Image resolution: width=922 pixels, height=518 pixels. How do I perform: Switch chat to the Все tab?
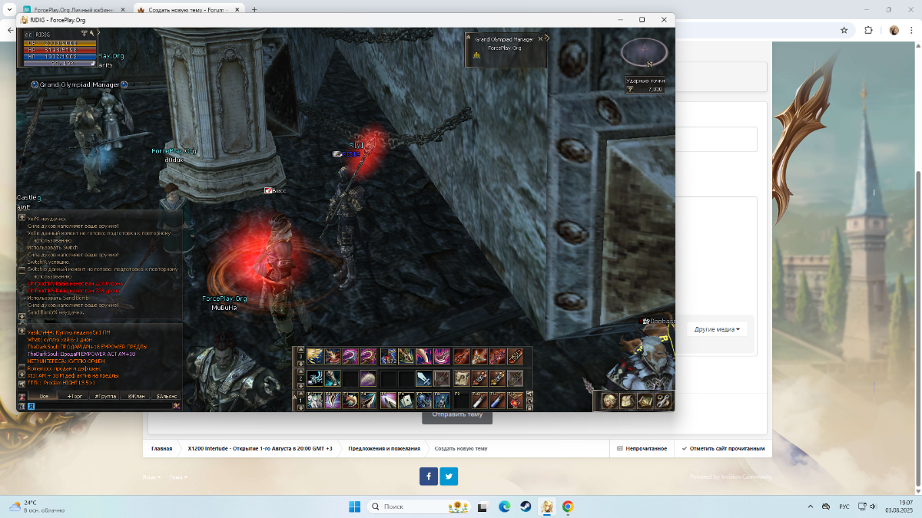coord(43,397)
